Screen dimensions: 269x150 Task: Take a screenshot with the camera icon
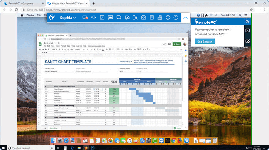click(144, 18)
